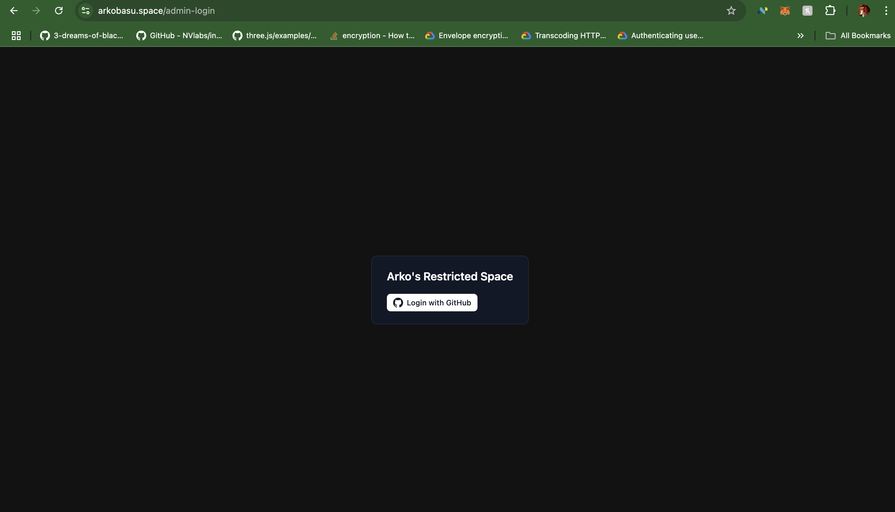
Task: Open the site information view
Action: tap(84, 11)
